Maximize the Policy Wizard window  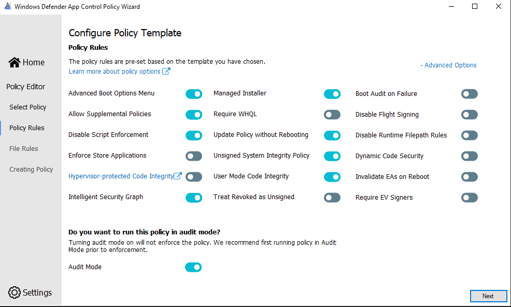tap(475, 7)
